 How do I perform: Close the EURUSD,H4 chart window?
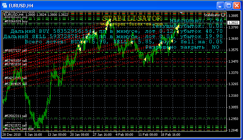pyautogui.click(x=237, y=6)
